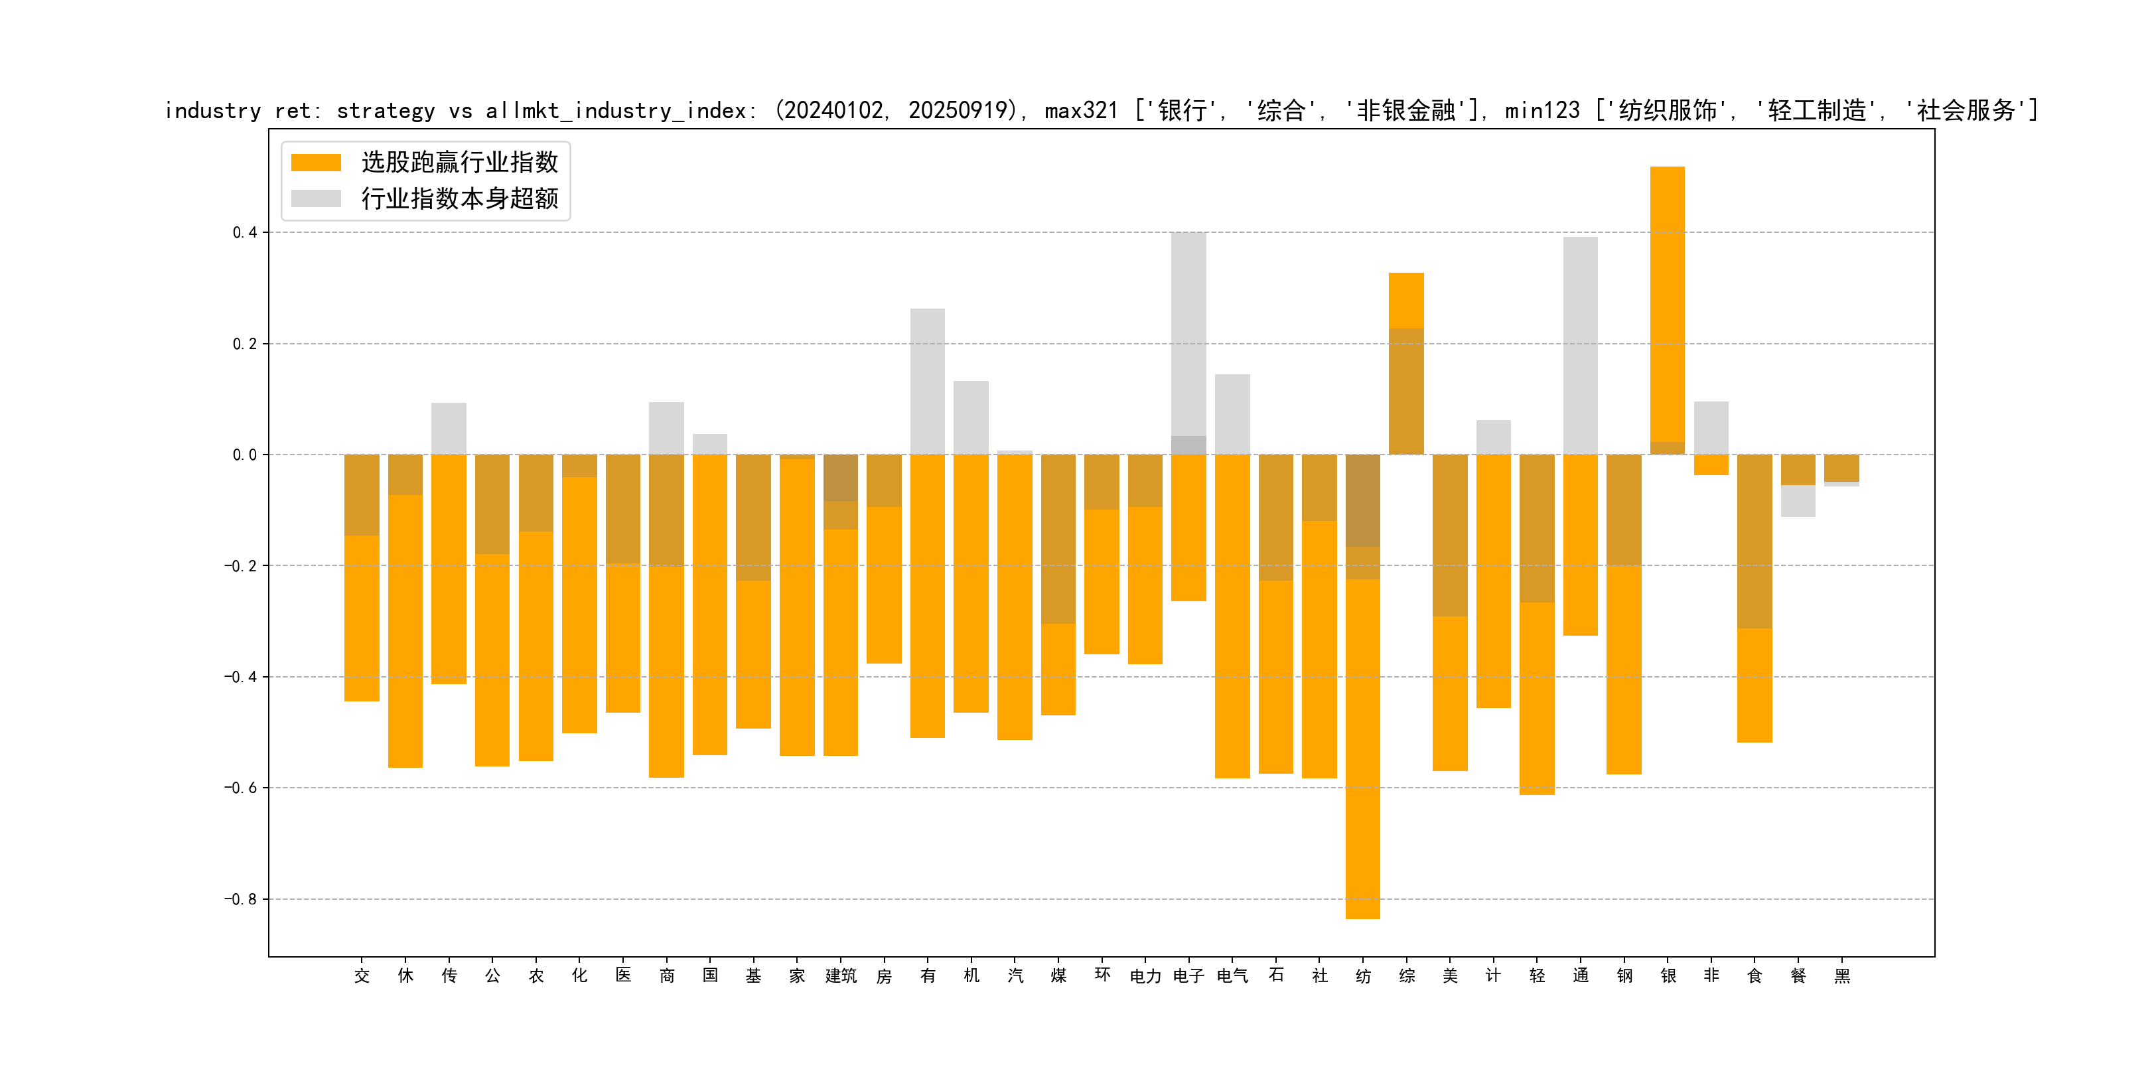Click the tall gray 电子 bar

click(x=1188, y=334)
